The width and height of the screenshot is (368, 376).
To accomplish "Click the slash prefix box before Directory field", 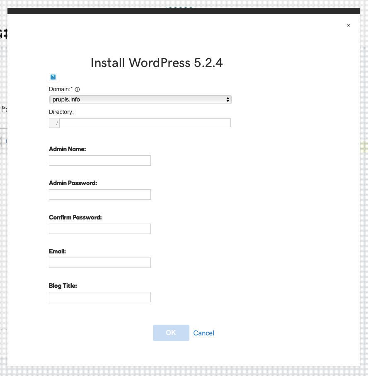I will [x=54, y=123].
